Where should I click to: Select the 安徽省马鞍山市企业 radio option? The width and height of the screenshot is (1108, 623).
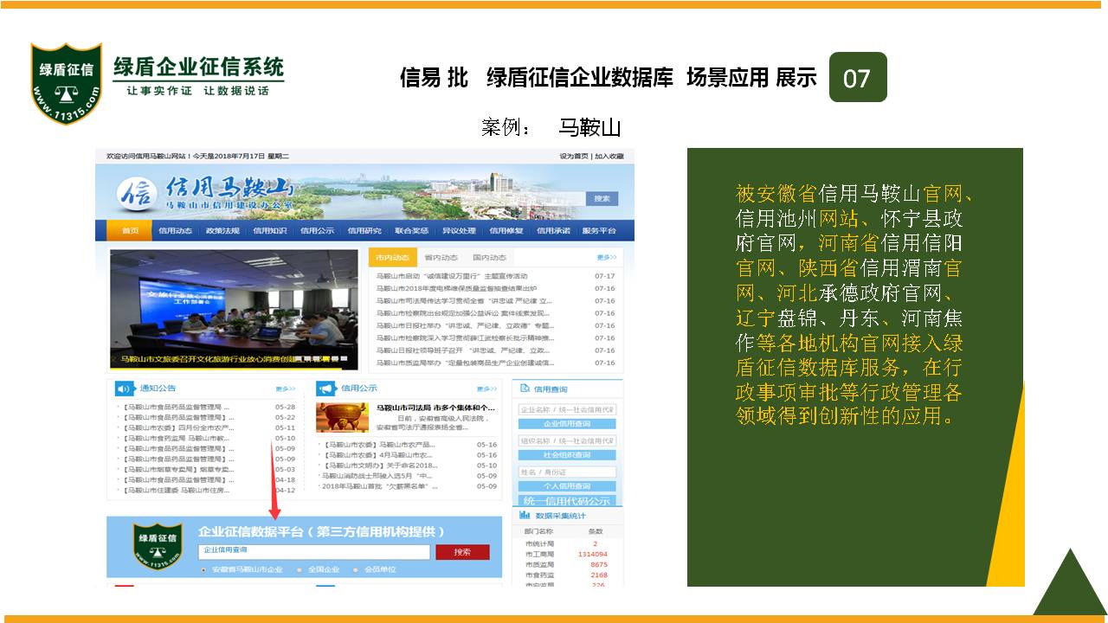click(203, 570)
